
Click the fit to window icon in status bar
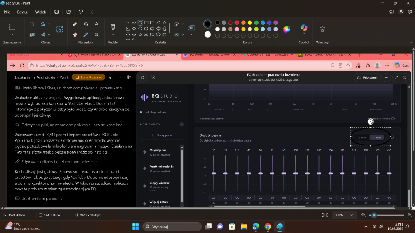[x=325, y=215]
